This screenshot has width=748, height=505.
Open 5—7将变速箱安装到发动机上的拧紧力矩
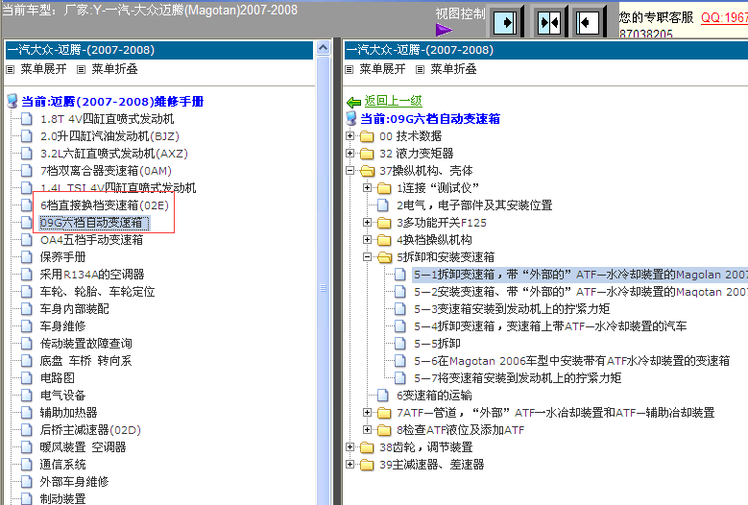pyautogui.click(x=518, y=378)
